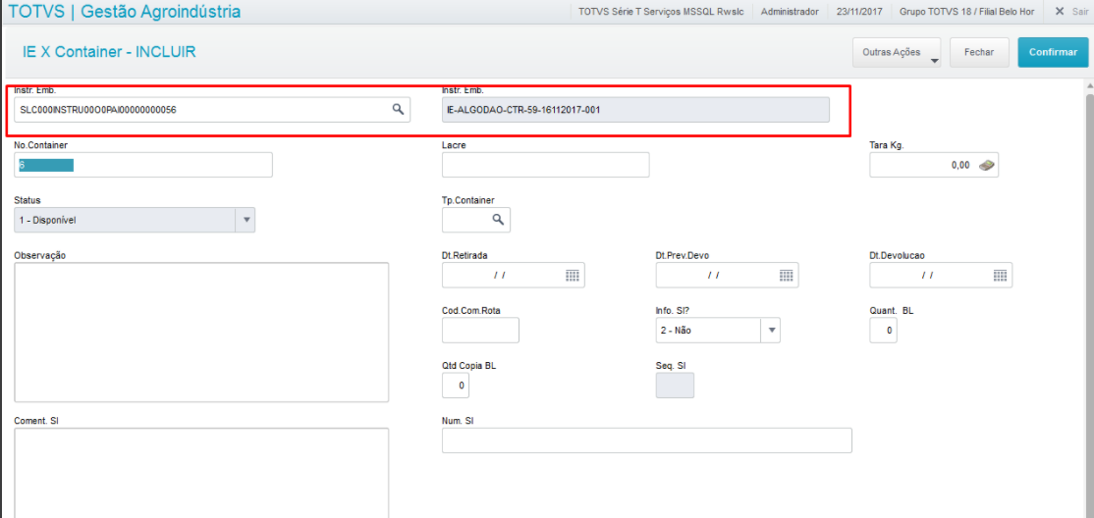The image size is (1094, 518).
Task: Select the '1 - Disponível' status combo
Action: (135, 220)
